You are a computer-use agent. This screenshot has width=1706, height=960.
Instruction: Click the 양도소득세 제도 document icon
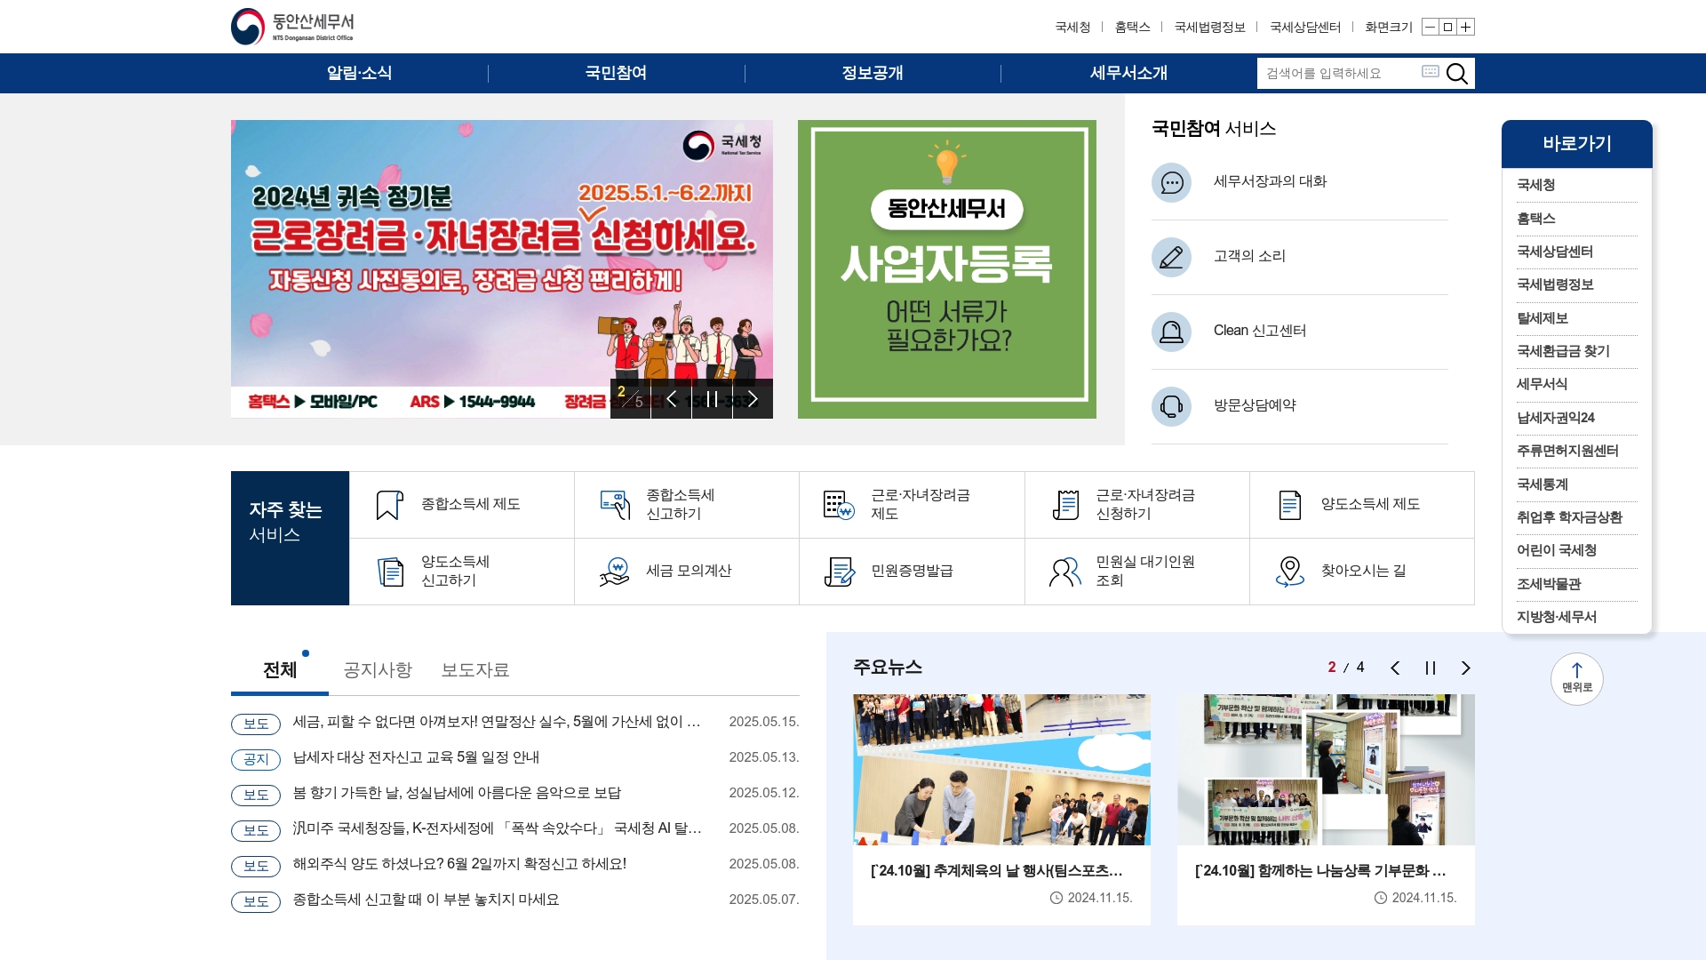point(1290,505)
